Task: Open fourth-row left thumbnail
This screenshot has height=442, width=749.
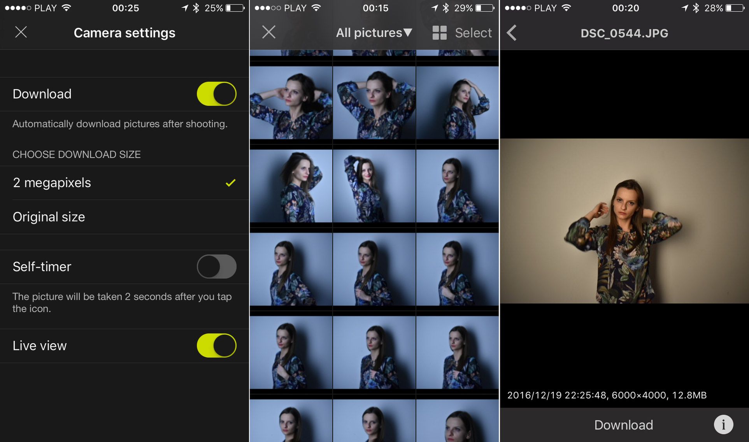Action: point(291,353)
